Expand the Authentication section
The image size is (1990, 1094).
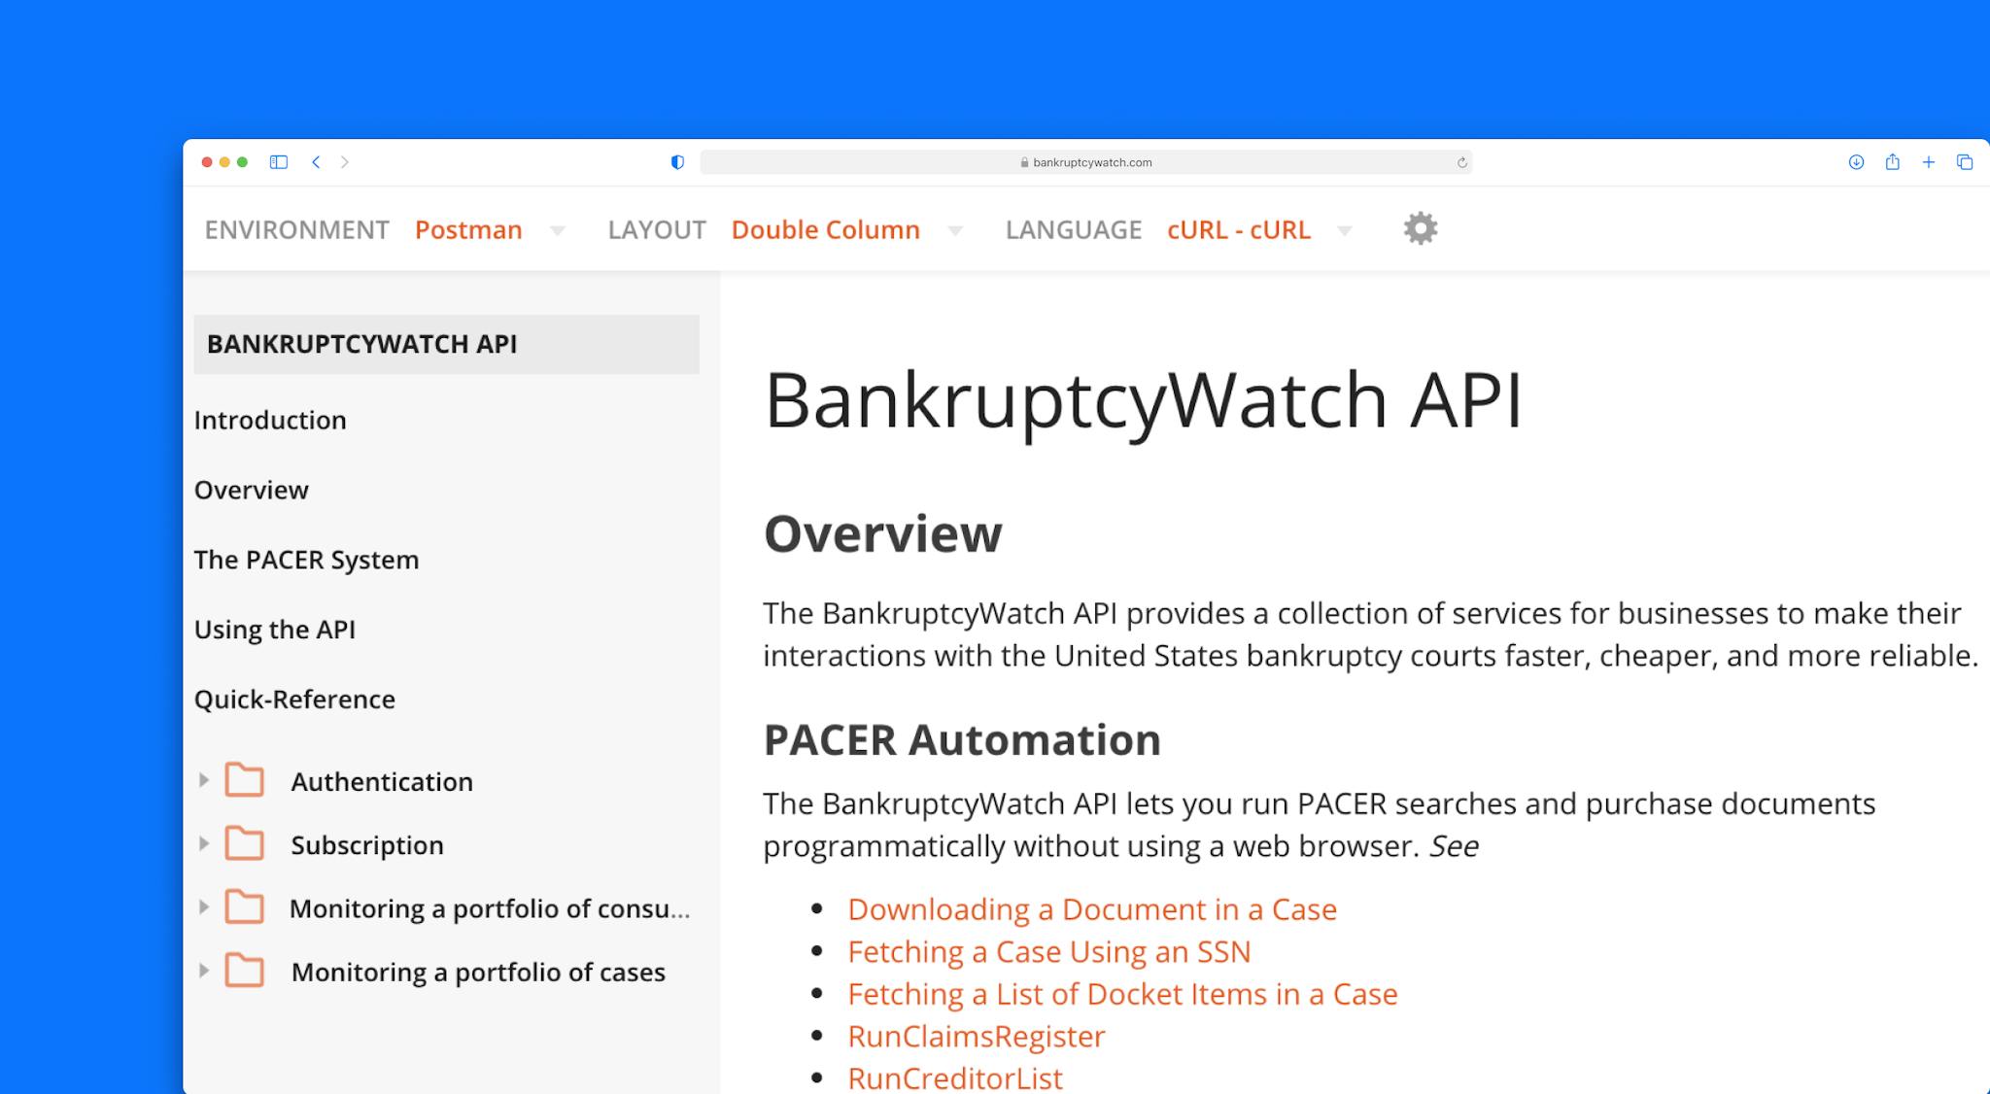[204, 779]
